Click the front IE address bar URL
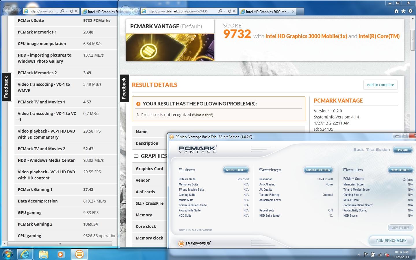The height and width of the screenshot is (260, 416). [x=178, y=11]
